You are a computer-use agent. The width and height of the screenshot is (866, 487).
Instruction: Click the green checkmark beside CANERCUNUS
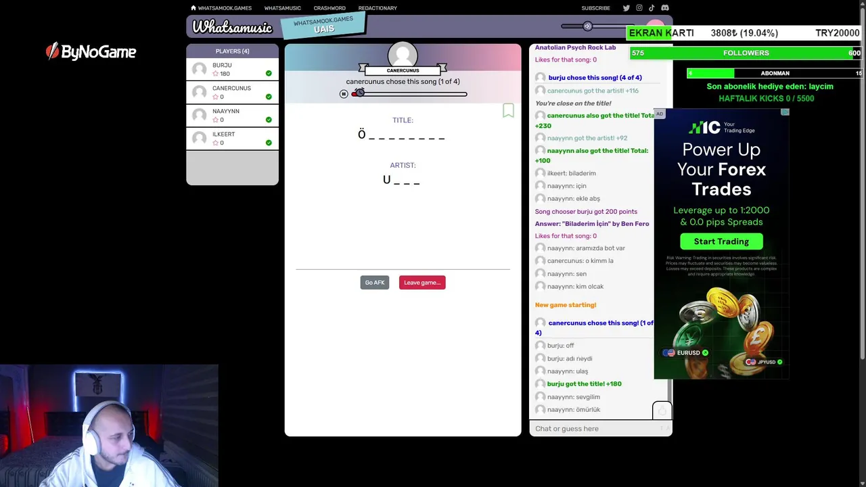[x=269, y=97]
